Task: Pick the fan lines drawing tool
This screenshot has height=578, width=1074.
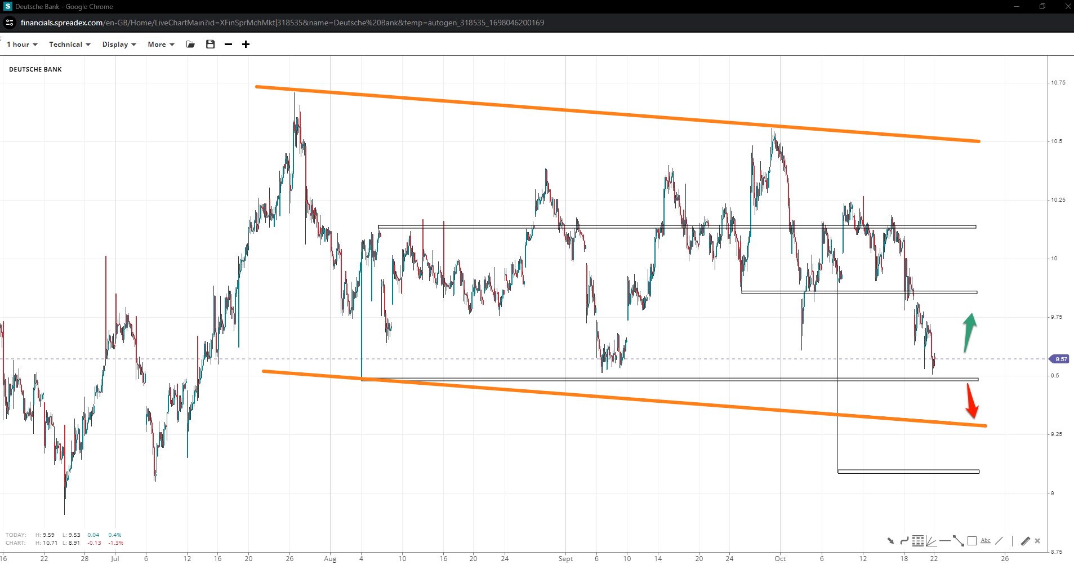Action: click(931, 541)
